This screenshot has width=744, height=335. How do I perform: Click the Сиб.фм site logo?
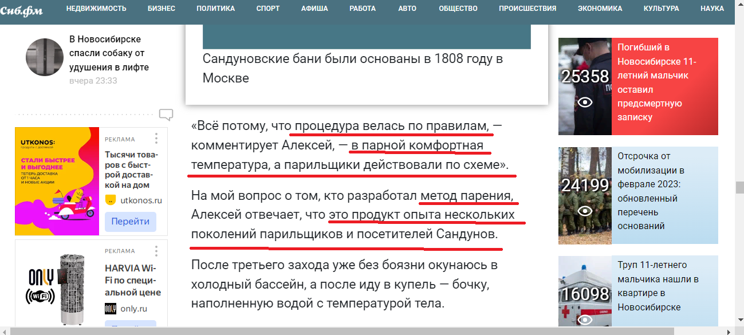(x=21, y=10)
